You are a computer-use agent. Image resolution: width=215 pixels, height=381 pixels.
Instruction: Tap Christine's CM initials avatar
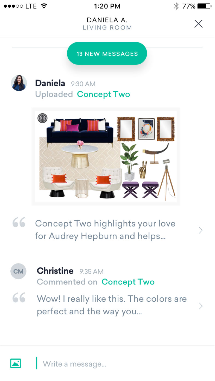coord(18,271)
